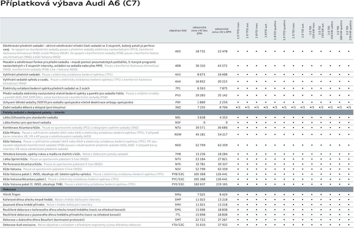Click order code "N5W" in the code column
This screenshot has width=354, height=228.
178,134
